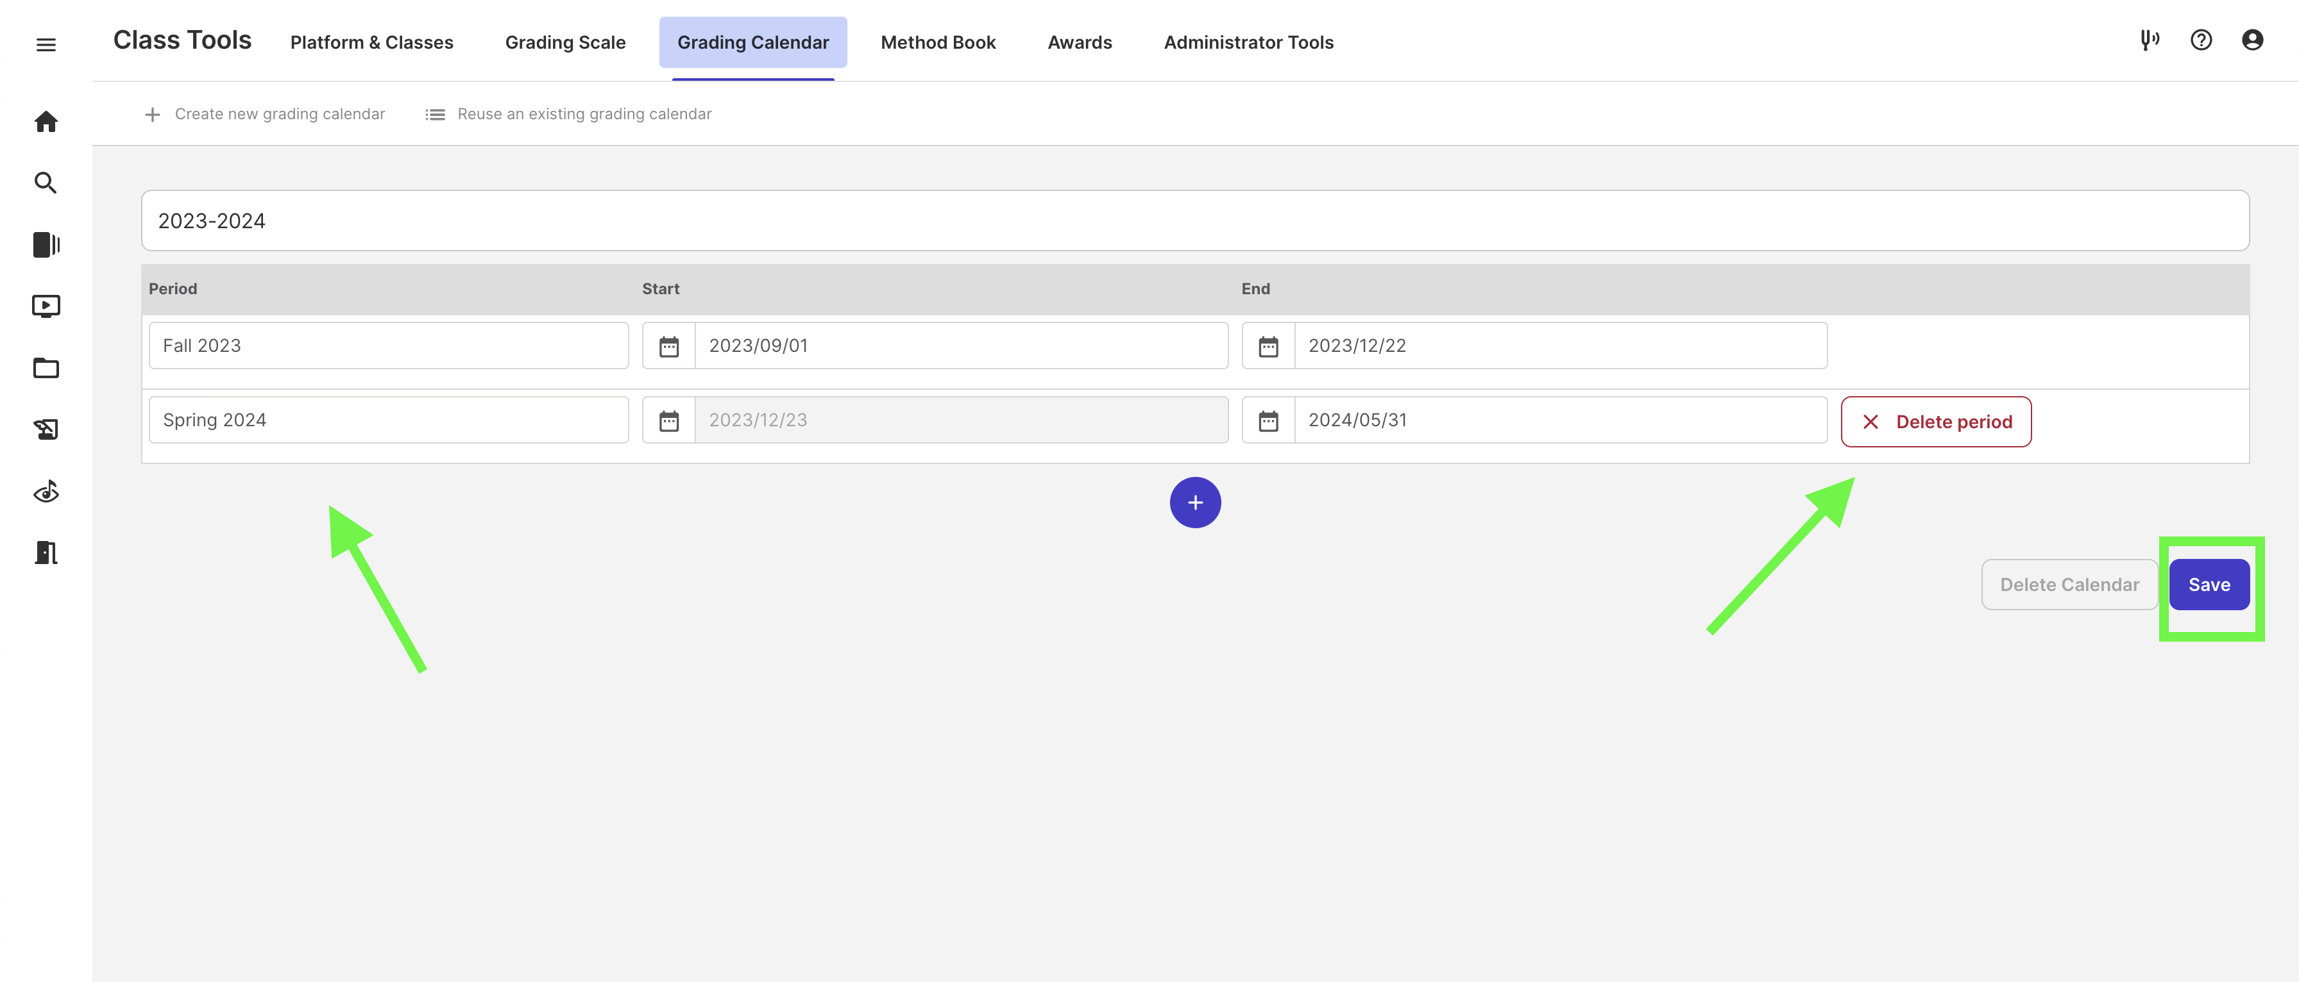2299x982 pixels.
Task: Open the Search sidebar icon
Action: 46,183
